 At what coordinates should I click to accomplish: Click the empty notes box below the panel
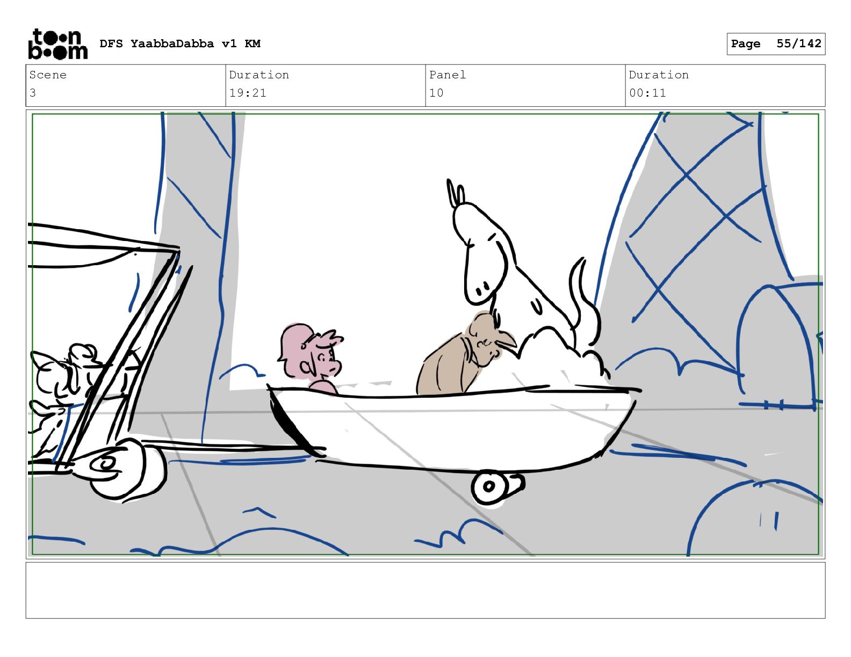coord(425,590)
